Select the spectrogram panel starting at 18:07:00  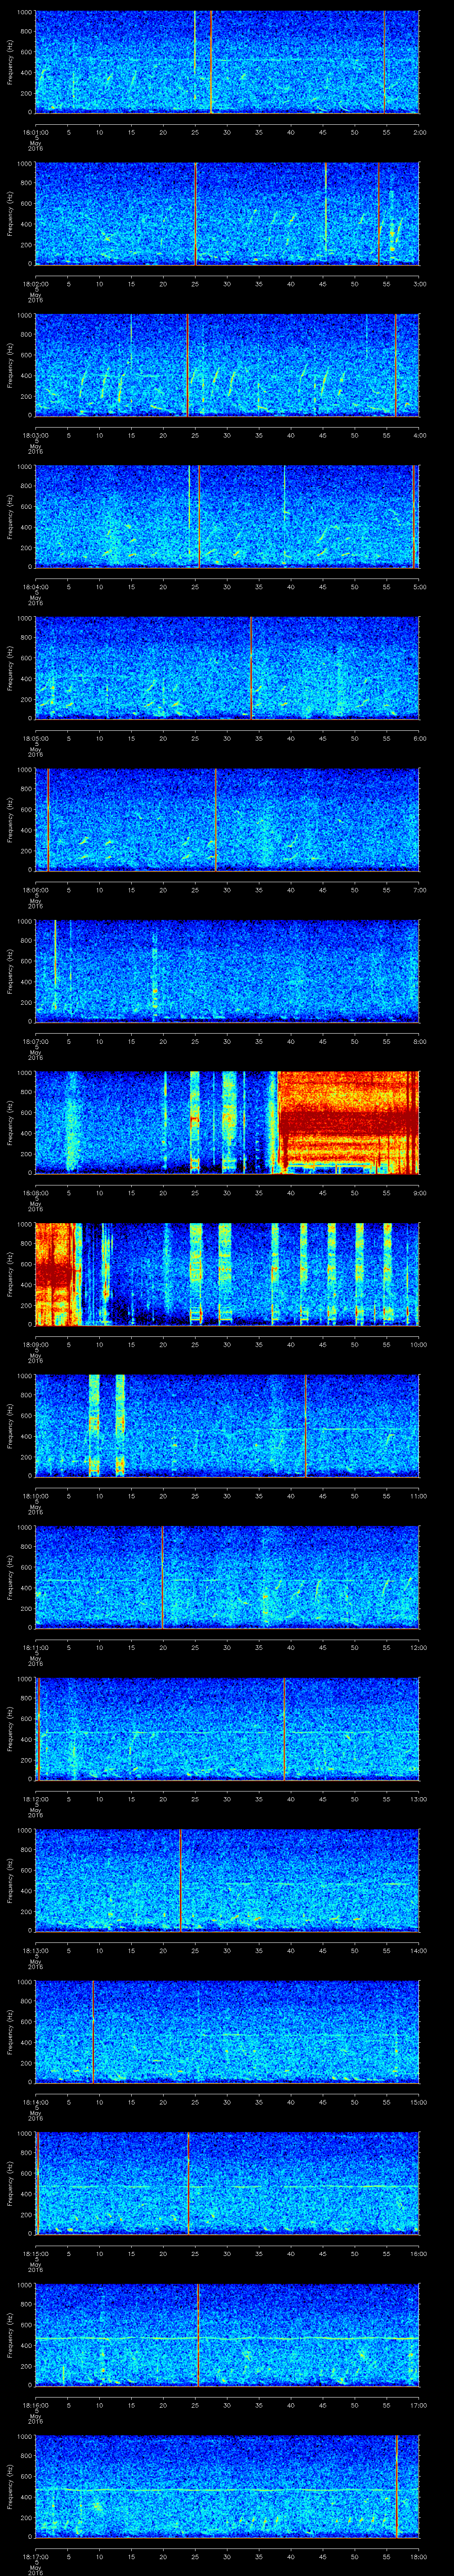pos(227,971)
